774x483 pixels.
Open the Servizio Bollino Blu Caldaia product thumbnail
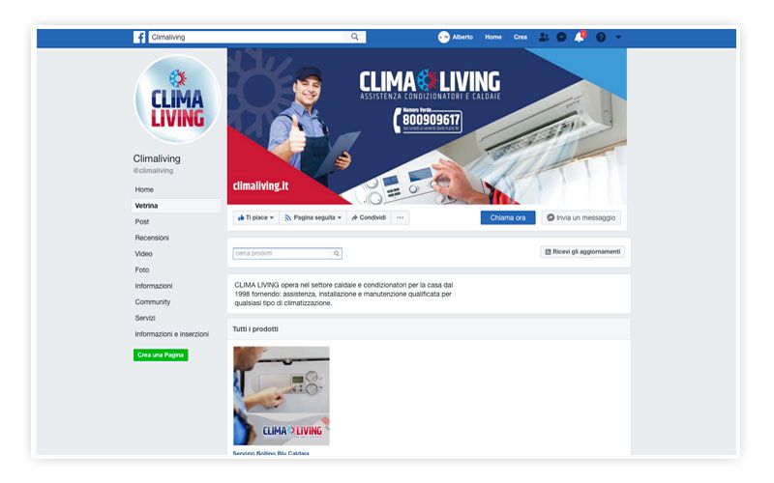[x=281, y=396]
